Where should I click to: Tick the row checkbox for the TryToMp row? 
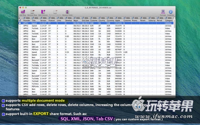20,65
